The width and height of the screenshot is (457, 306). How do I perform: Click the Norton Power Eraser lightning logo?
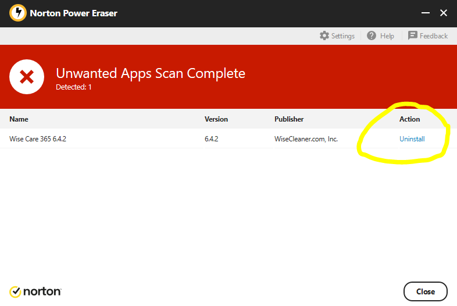pyautogui.click(x=18, y=13)
